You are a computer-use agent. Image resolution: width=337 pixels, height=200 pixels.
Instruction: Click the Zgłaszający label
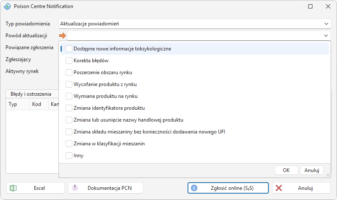pos(18,60)
